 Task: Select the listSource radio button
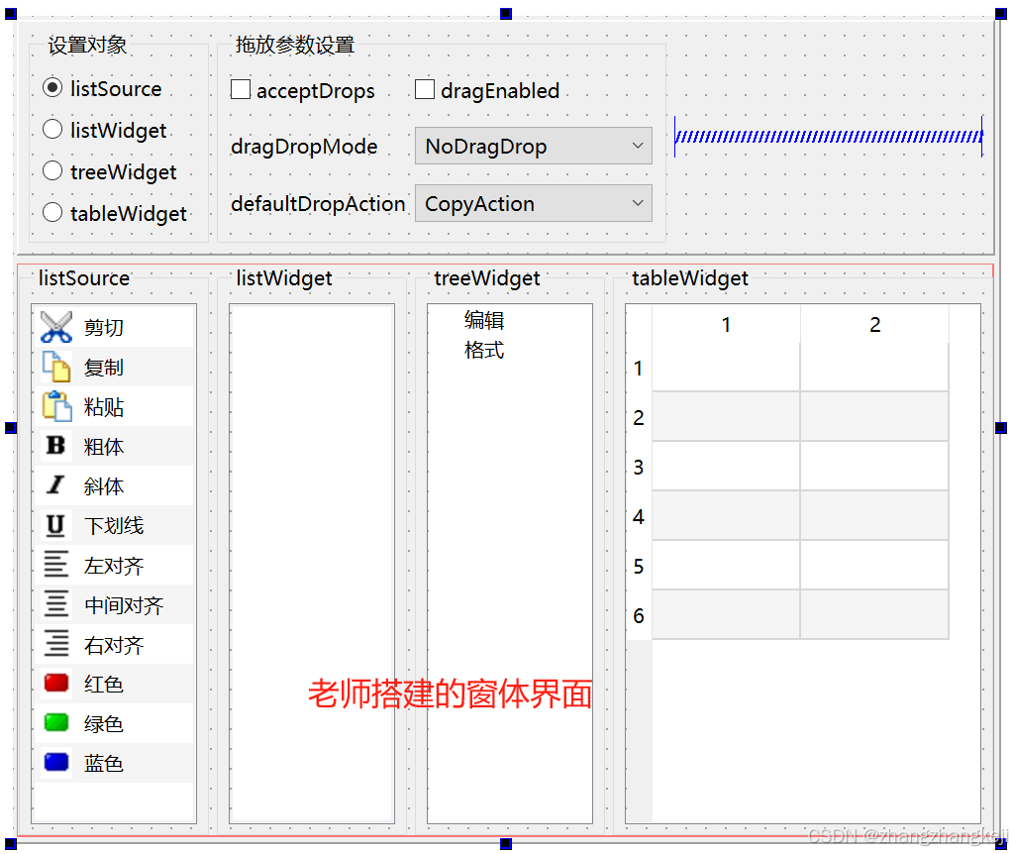(x=52, y=87)
